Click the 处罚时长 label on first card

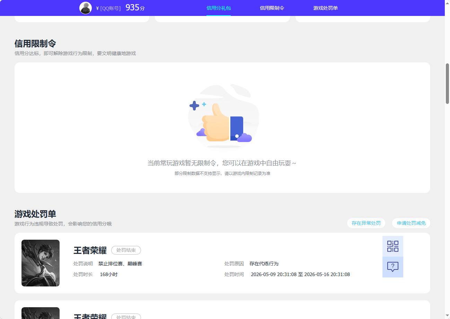click(83, 274)
